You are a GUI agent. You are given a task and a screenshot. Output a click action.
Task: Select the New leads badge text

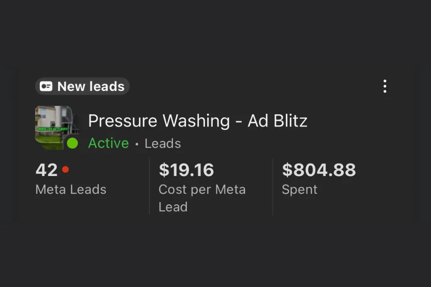tap(91, 87)
